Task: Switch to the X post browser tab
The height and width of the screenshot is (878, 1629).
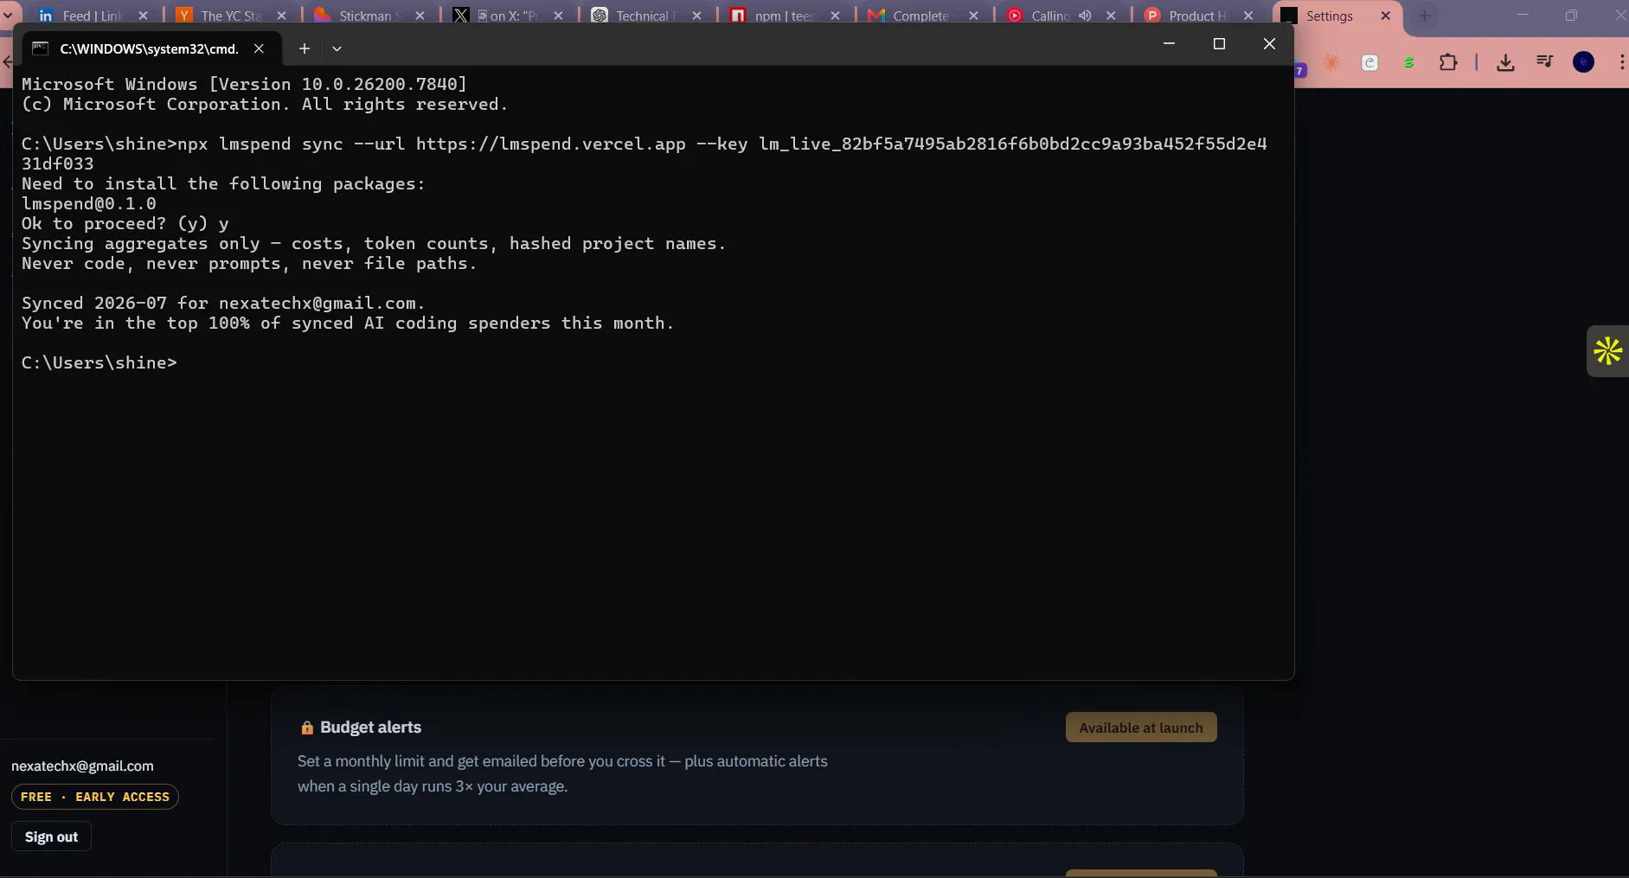Action: [508, 16]
